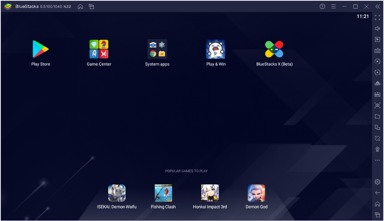
Task: Open the Fishing Clash game
Action: click(x=163, y=193)
